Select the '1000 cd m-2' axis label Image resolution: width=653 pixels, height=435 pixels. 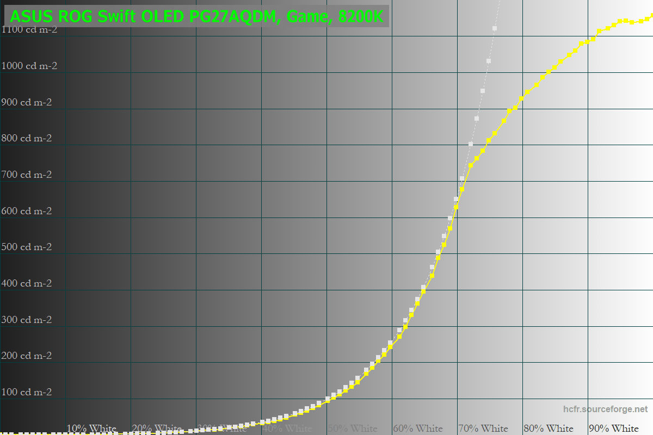29,66
